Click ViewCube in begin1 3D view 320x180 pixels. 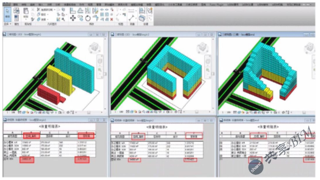click(x=94, y=47)
